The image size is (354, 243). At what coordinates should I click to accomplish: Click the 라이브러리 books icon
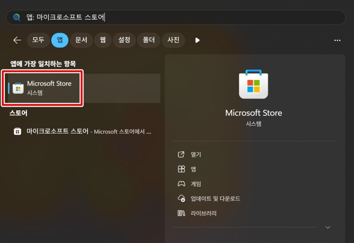(x=181, y=213)
